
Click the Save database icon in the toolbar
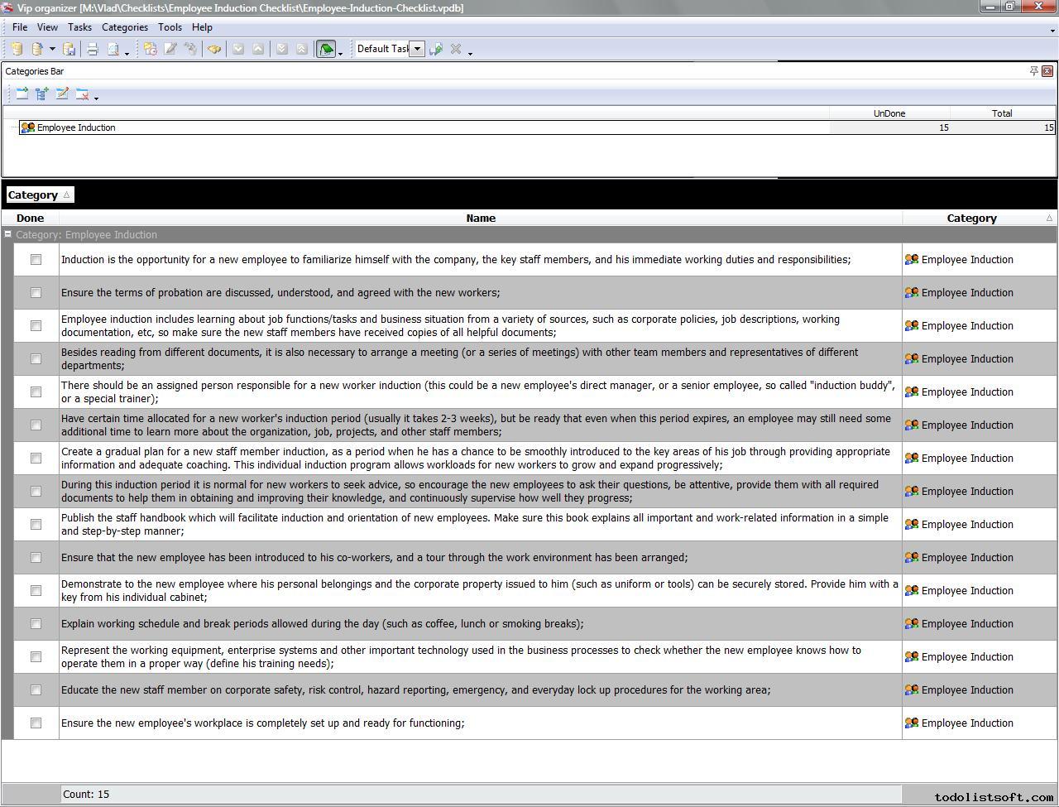pos(69,49)
